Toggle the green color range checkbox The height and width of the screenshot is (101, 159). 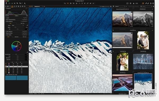click(6, 68)
